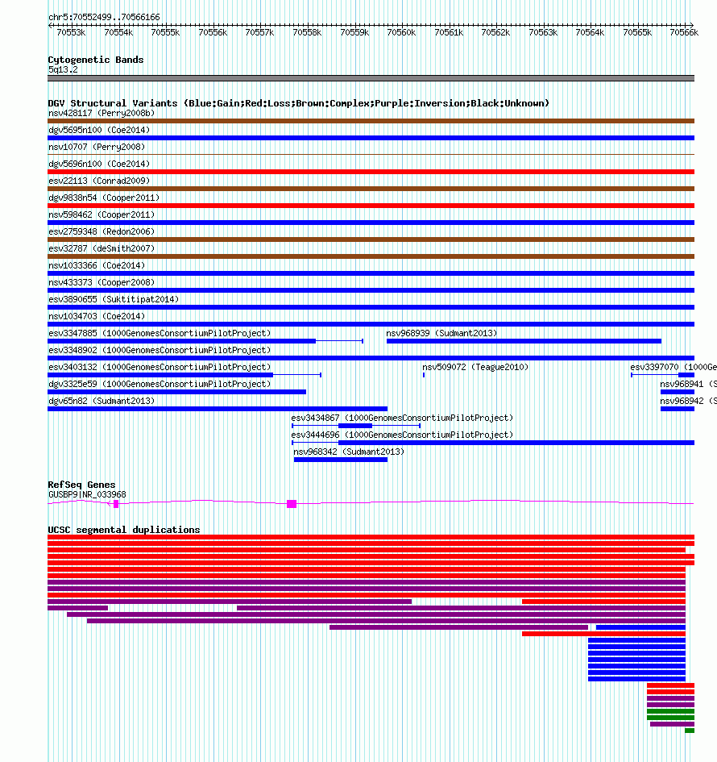717x762 pixels.
Task: Click the red bar under dgv5696n100
Action: 371,172
